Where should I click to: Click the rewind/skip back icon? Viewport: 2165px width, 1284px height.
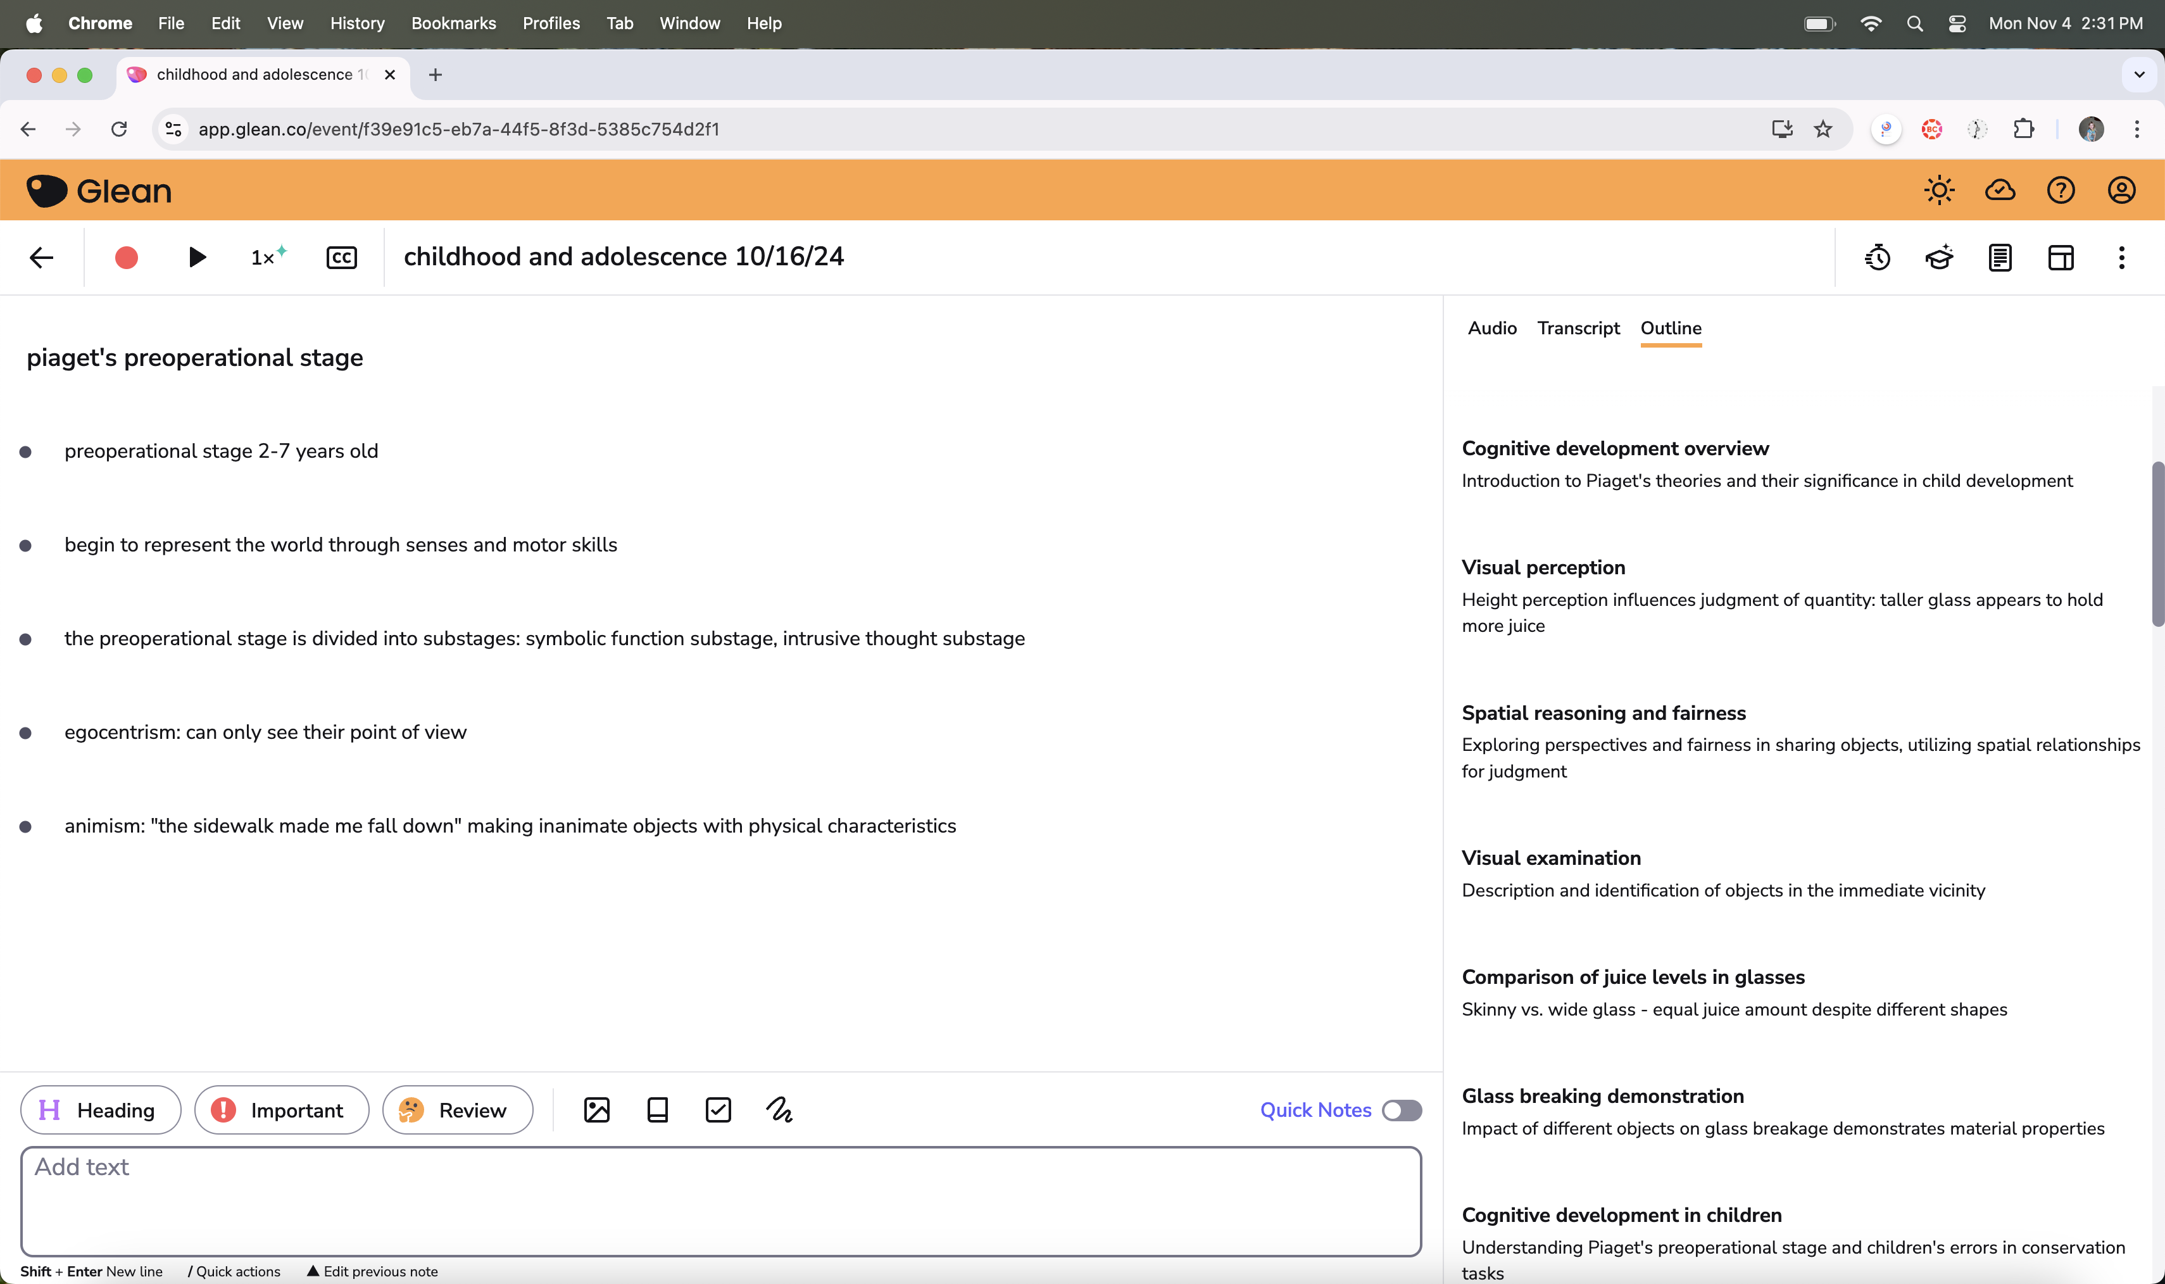(x=1878, y=257)
